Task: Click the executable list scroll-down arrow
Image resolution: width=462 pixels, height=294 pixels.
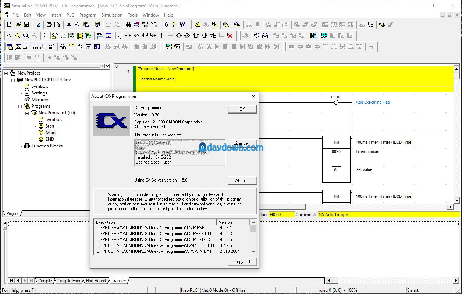Action: click(253, 252)
